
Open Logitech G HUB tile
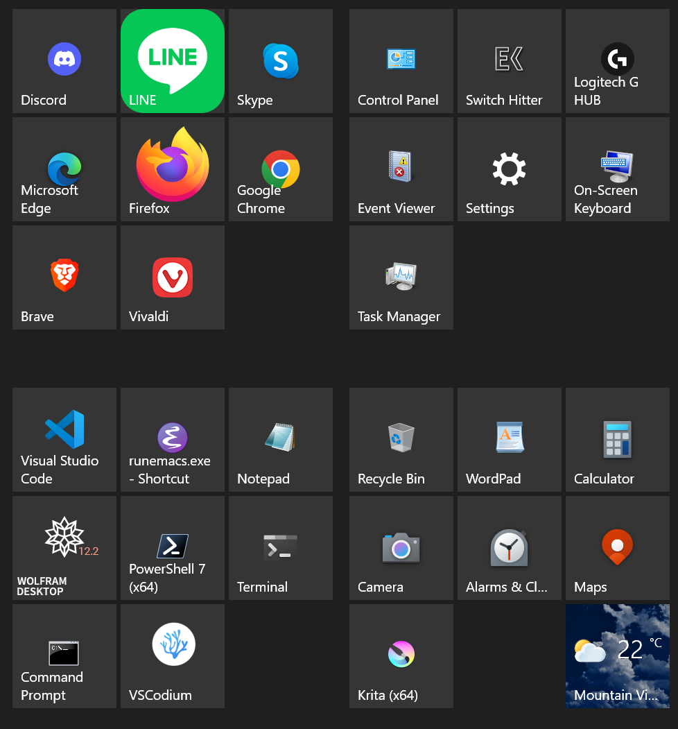pos(618,61)
